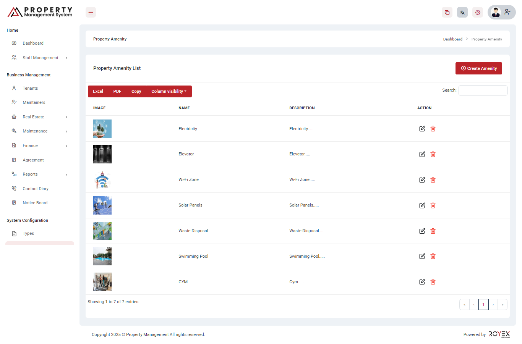Screen dimensions: 522x344
Task: Edit the Solar Panels amenity
Action: (x=422, y=205)
